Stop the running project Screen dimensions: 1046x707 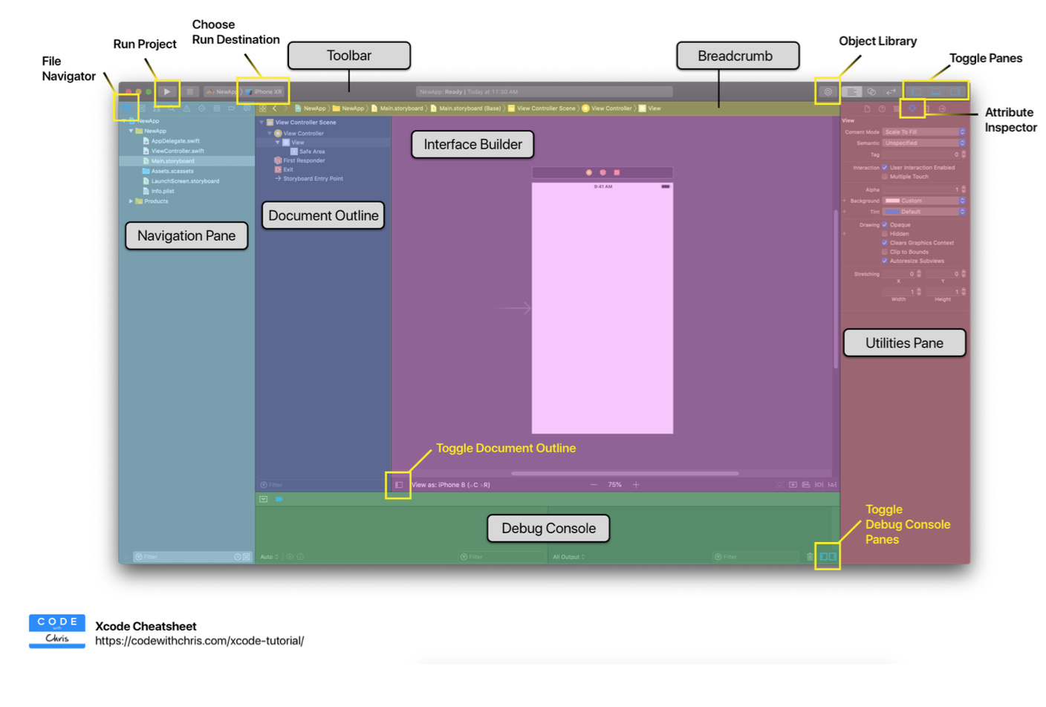point(189,92)
